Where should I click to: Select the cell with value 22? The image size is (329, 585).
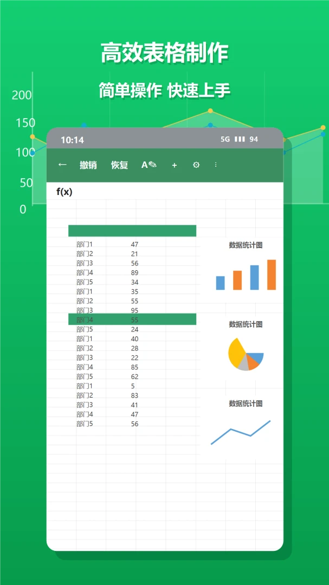pos(134,358)
